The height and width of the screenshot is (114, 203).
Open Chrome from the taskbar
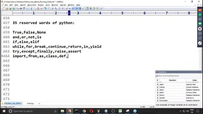84,111
